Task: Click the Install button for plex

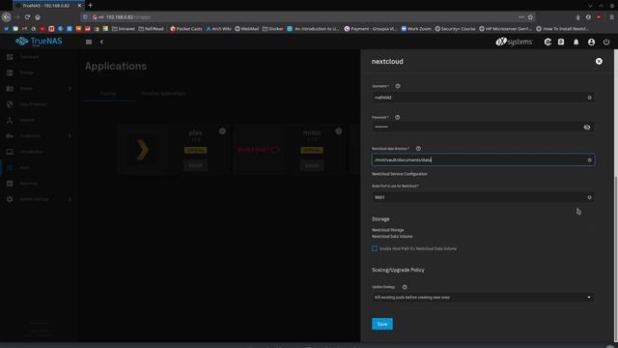Action: point(195,165)
